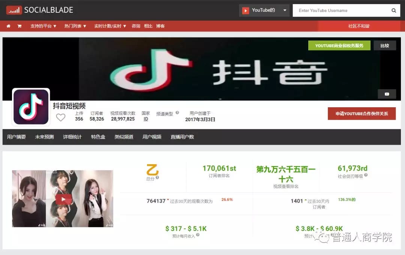Click the search magnifier icon

394,10
